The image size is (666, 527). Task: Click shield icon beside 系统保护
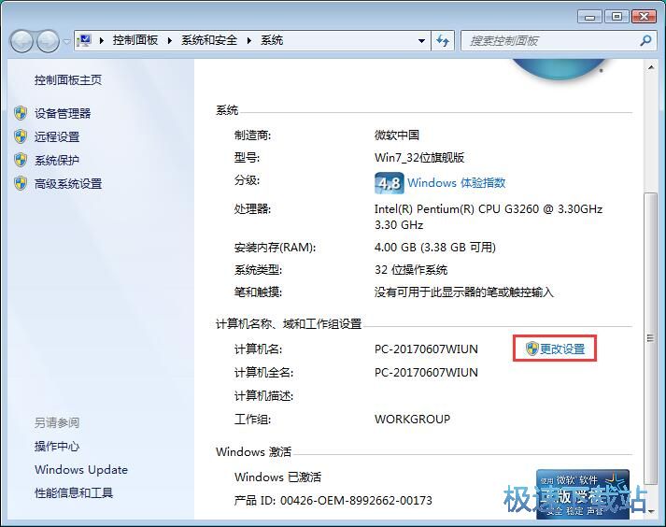pos(21,160)
